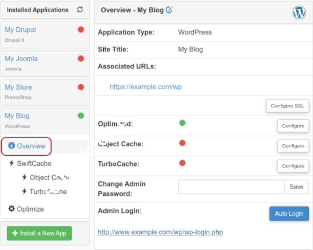This screenshot has height=250, width=313.
Task: Select Overview in the sidebar menu
Action: coord(31,146)
